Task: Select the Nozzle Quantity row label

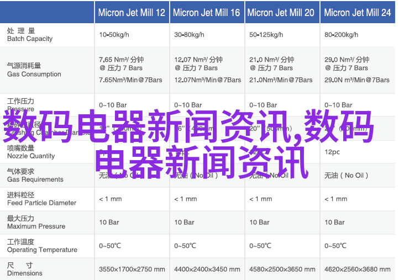Action: click(31, 152)
